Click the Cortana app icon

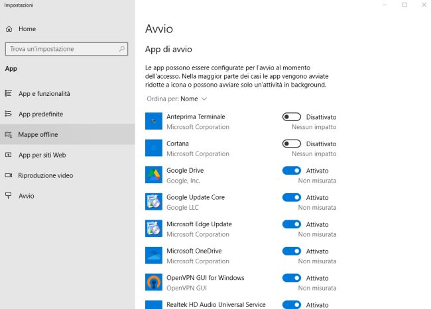click(154, 148)
